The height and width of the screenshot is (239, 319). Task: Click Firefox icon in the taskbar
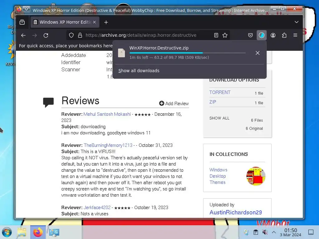[38, 232]
